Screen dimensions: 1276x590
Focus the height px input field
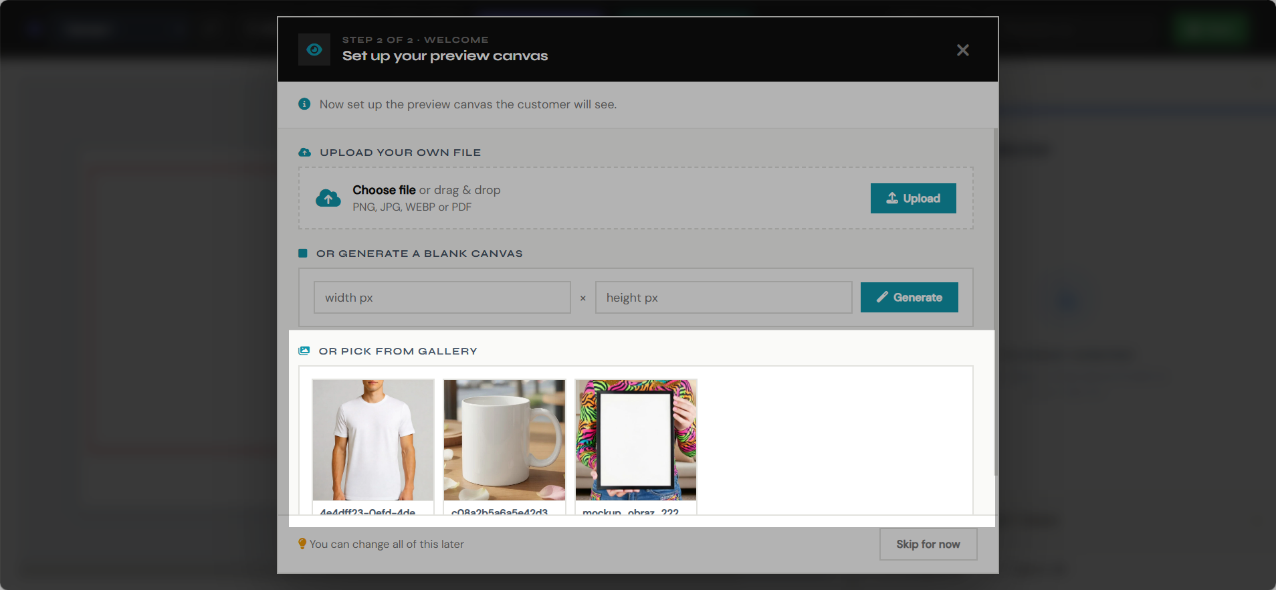point(724,298)
